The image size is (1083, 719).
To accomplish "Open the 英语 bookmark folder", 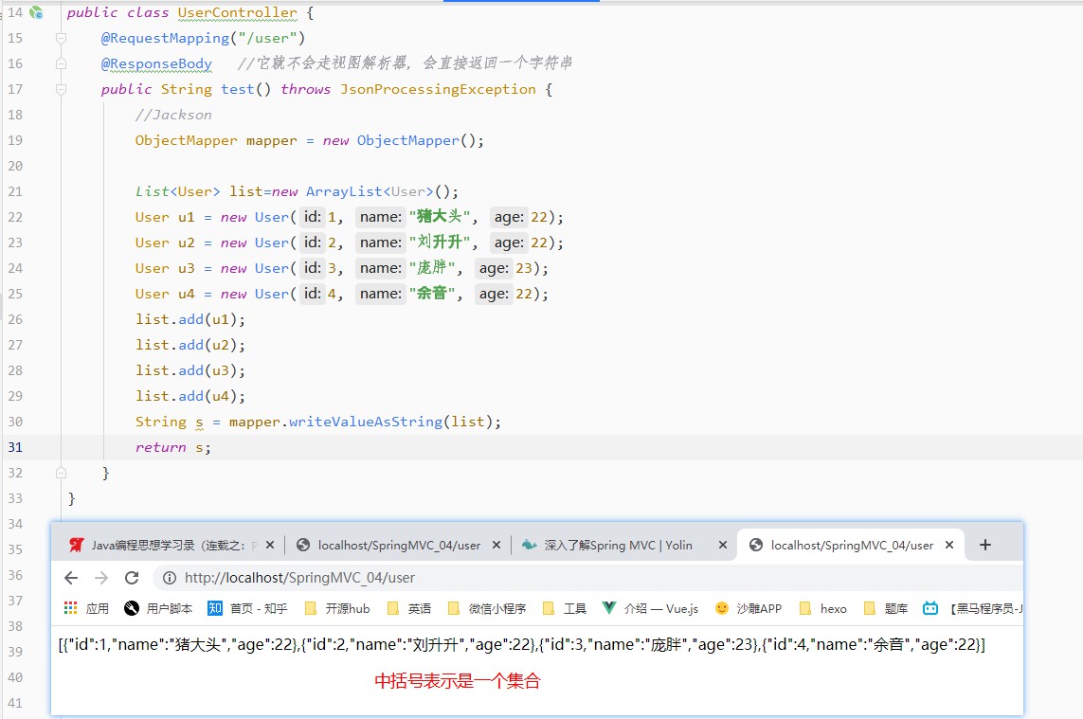I will pyautogui.click(x=409, y=608).
